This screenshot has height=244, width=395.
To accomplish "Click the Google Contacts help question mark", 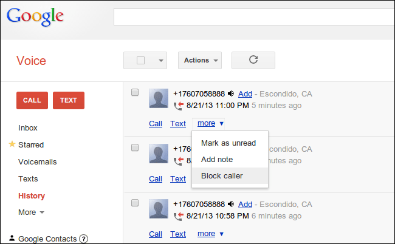I will pyautogui.click(x=84, y=239).
